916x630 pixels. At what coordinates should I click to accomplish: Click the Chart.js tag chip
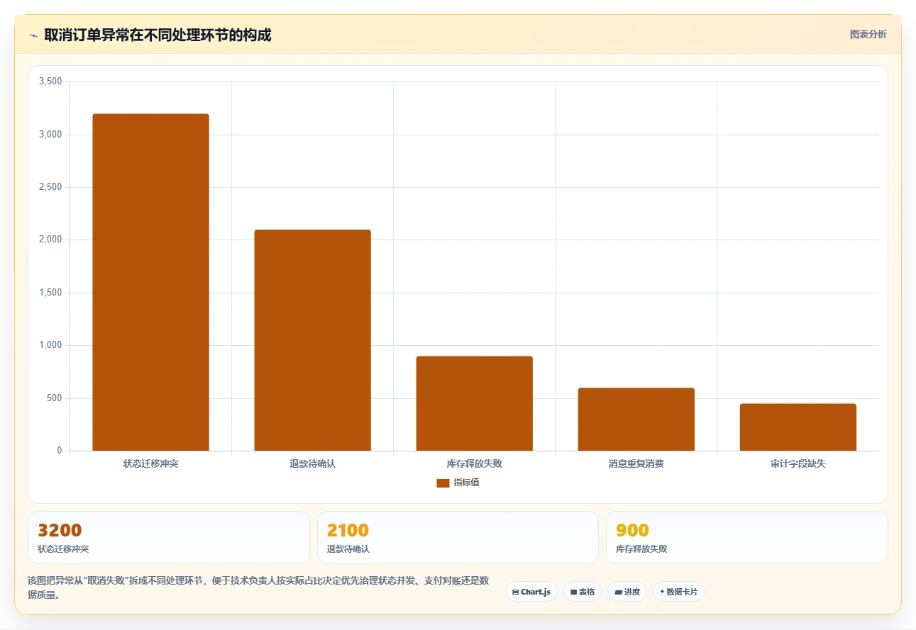(x=531, y=592)
